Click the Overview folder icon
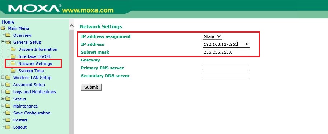This screenshot has height=134, width=328. pos(8,35)
